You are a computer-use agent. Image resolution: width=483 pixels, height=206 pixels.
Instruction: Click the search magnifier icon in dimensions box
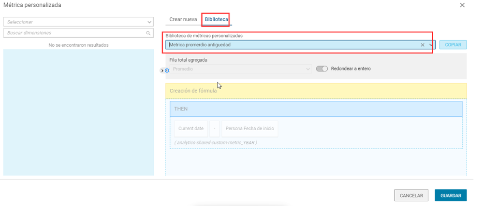coord(148,33)
